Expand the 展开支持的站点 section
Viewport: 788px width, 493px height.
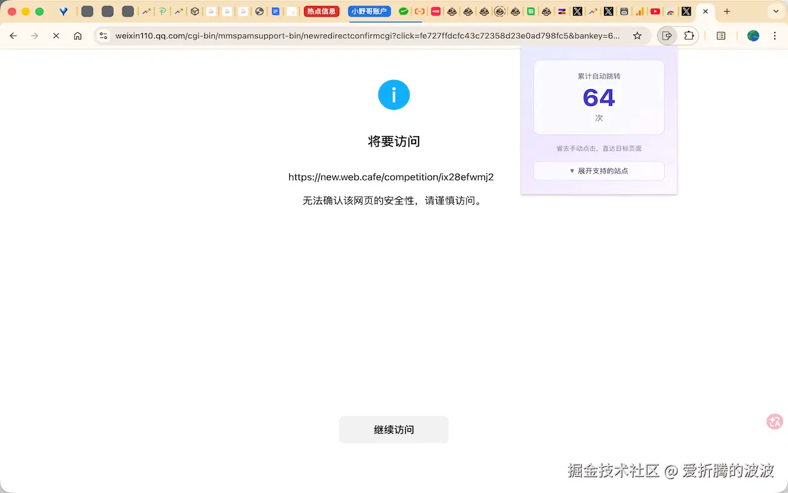click(598, 171)
